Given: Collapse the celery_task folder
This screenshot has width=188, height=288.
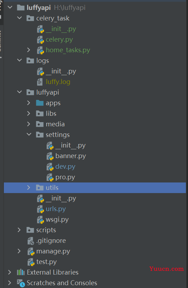Looking at the screenshot, I should coord(19,18).
